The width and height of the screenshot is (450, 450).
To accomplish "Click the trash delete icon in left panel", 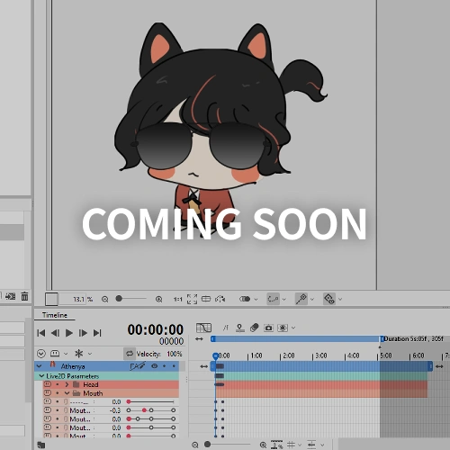I will pyautogui.click(x=24, y=296).
